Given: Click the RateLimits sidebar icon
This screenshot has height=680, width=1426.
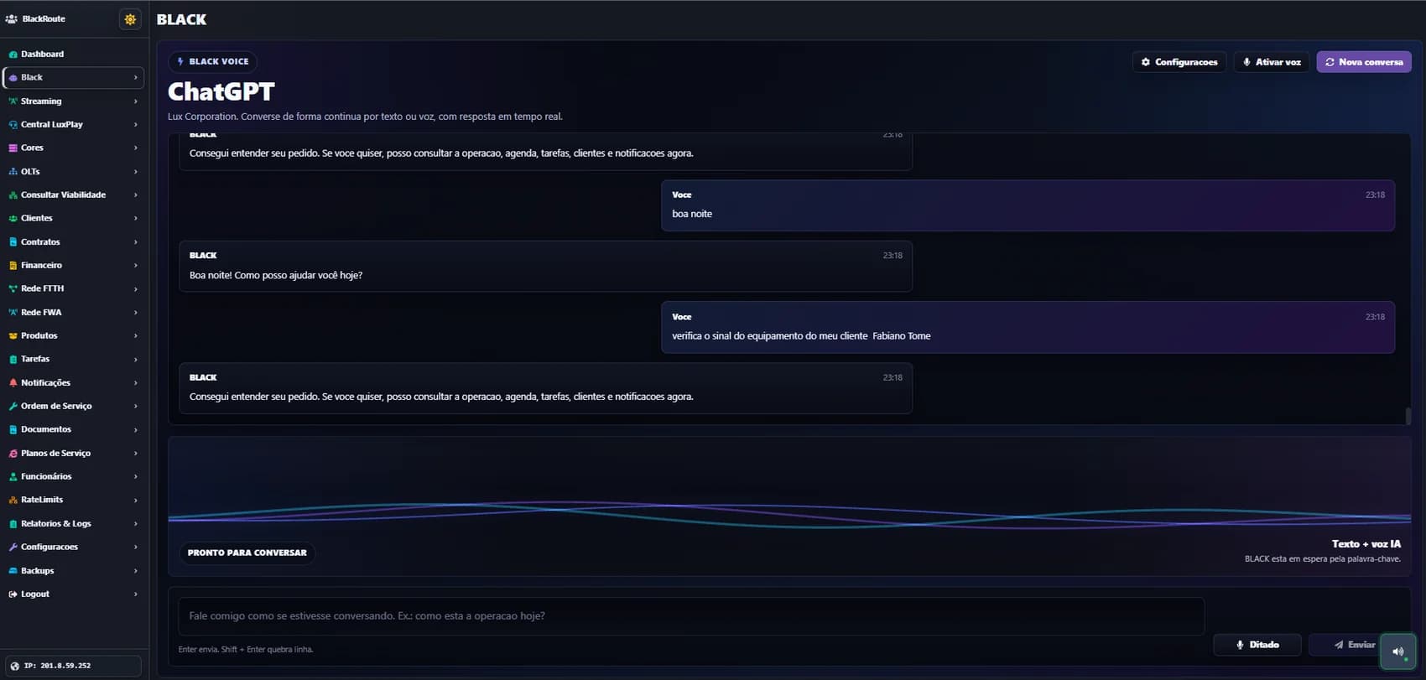Looking at the screenshot, I should pos(13,501).
